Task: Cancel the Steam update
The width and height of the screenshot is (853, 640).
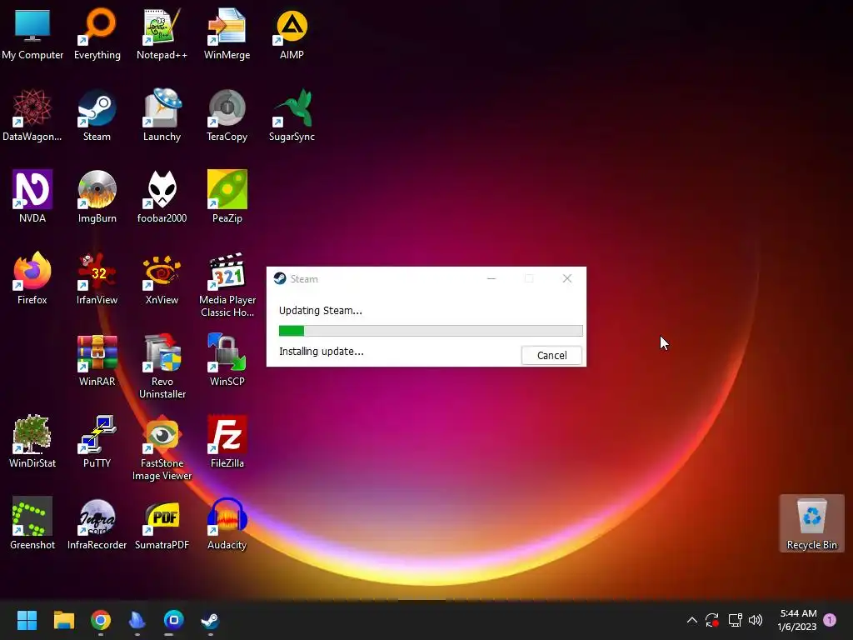Action: [x=551, y=355]
